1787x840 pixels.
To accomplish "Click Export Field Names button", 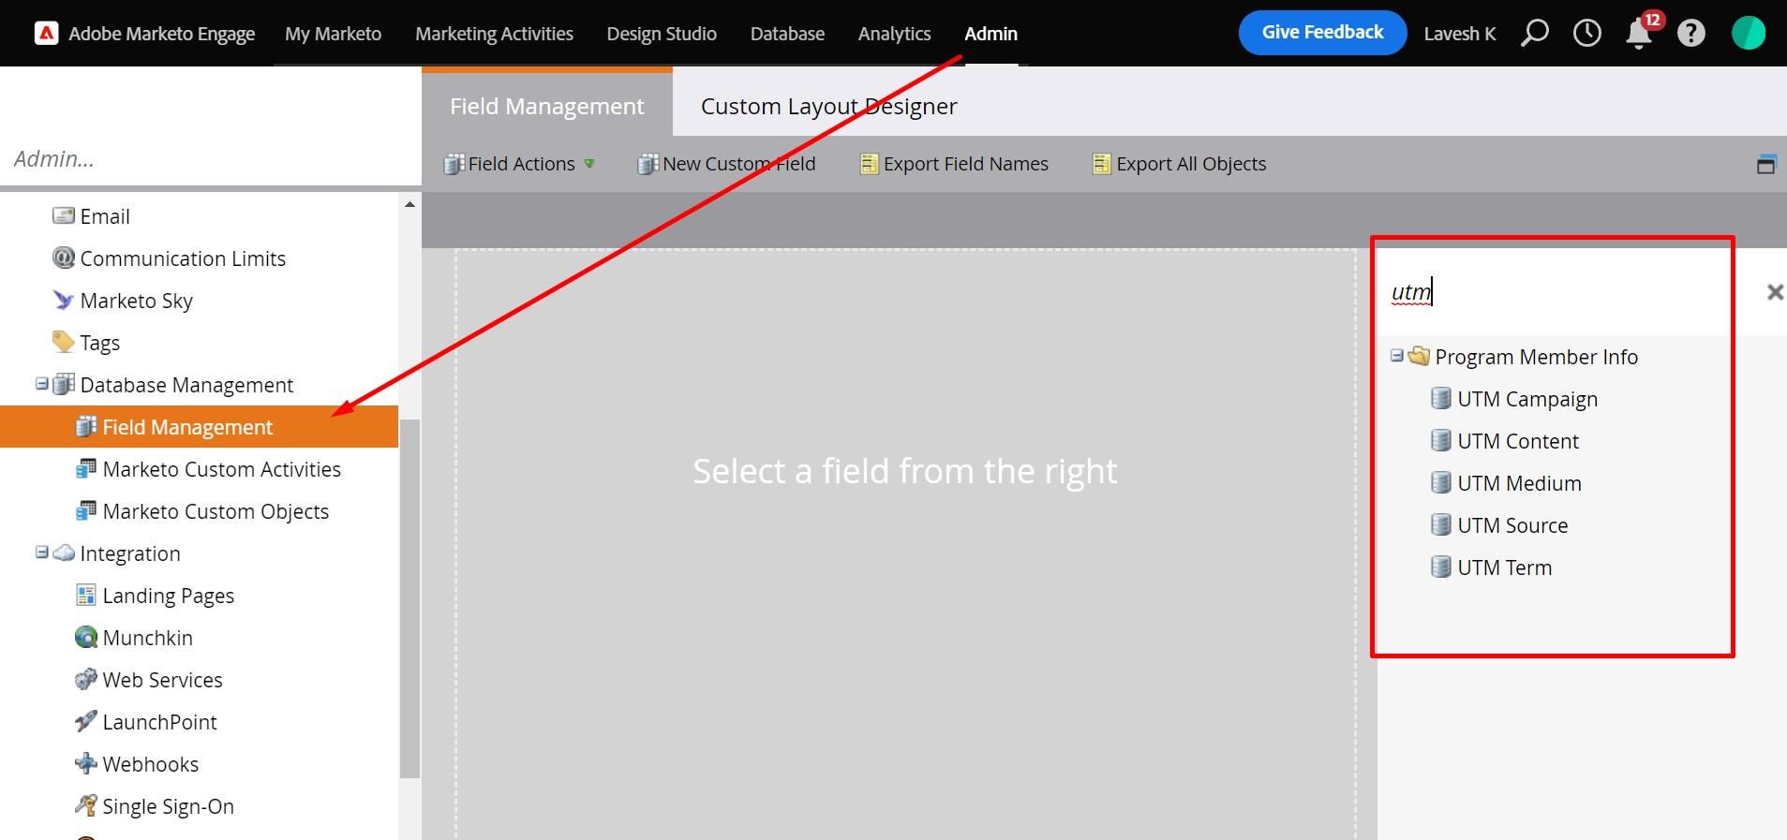I will 954,164.
